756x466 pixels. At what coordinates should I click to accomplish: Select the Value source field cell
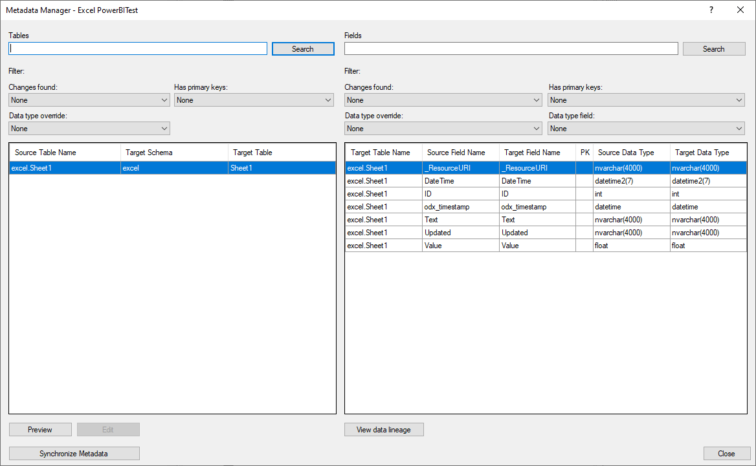pos(460,246)
